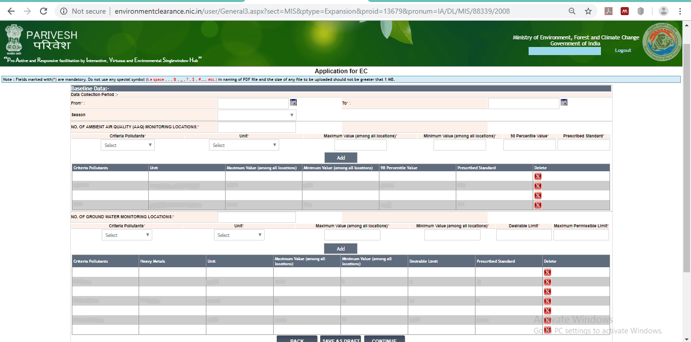Open ground water Unit dropdown
The image size is (691, 342).
239,235
